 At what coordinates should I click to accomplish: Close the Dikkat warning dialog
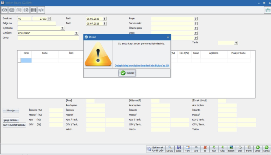click(x=168, y=37)
